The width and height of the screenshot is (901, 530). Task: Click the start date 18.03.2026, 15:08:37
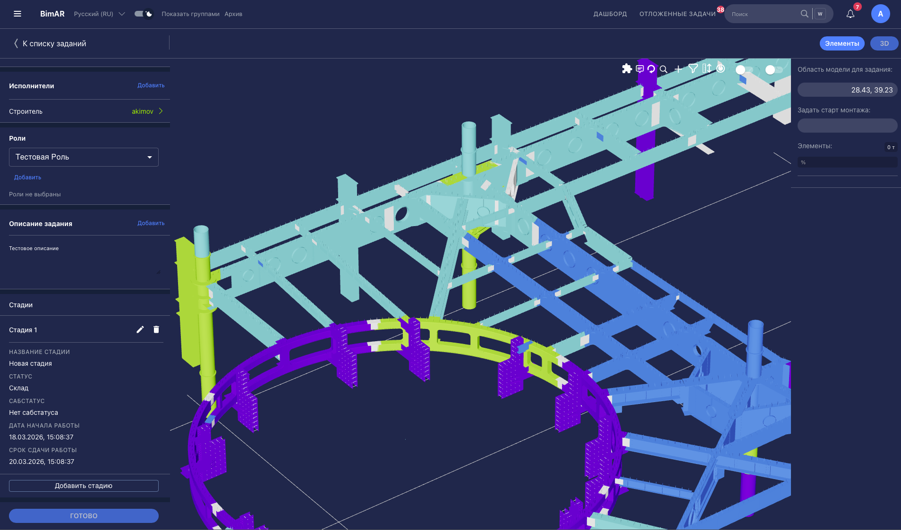coord(41,437)
